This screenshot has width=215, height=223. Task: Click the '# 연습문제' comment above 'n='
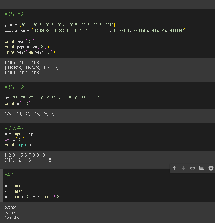click(x=15, y=87)
